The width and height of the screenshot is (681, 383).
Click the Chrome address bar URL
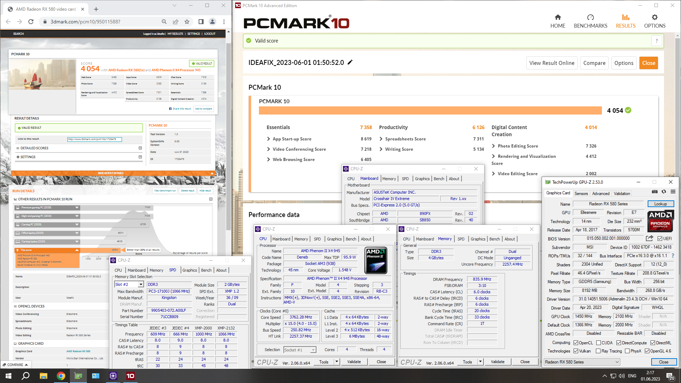pos(85,22)
